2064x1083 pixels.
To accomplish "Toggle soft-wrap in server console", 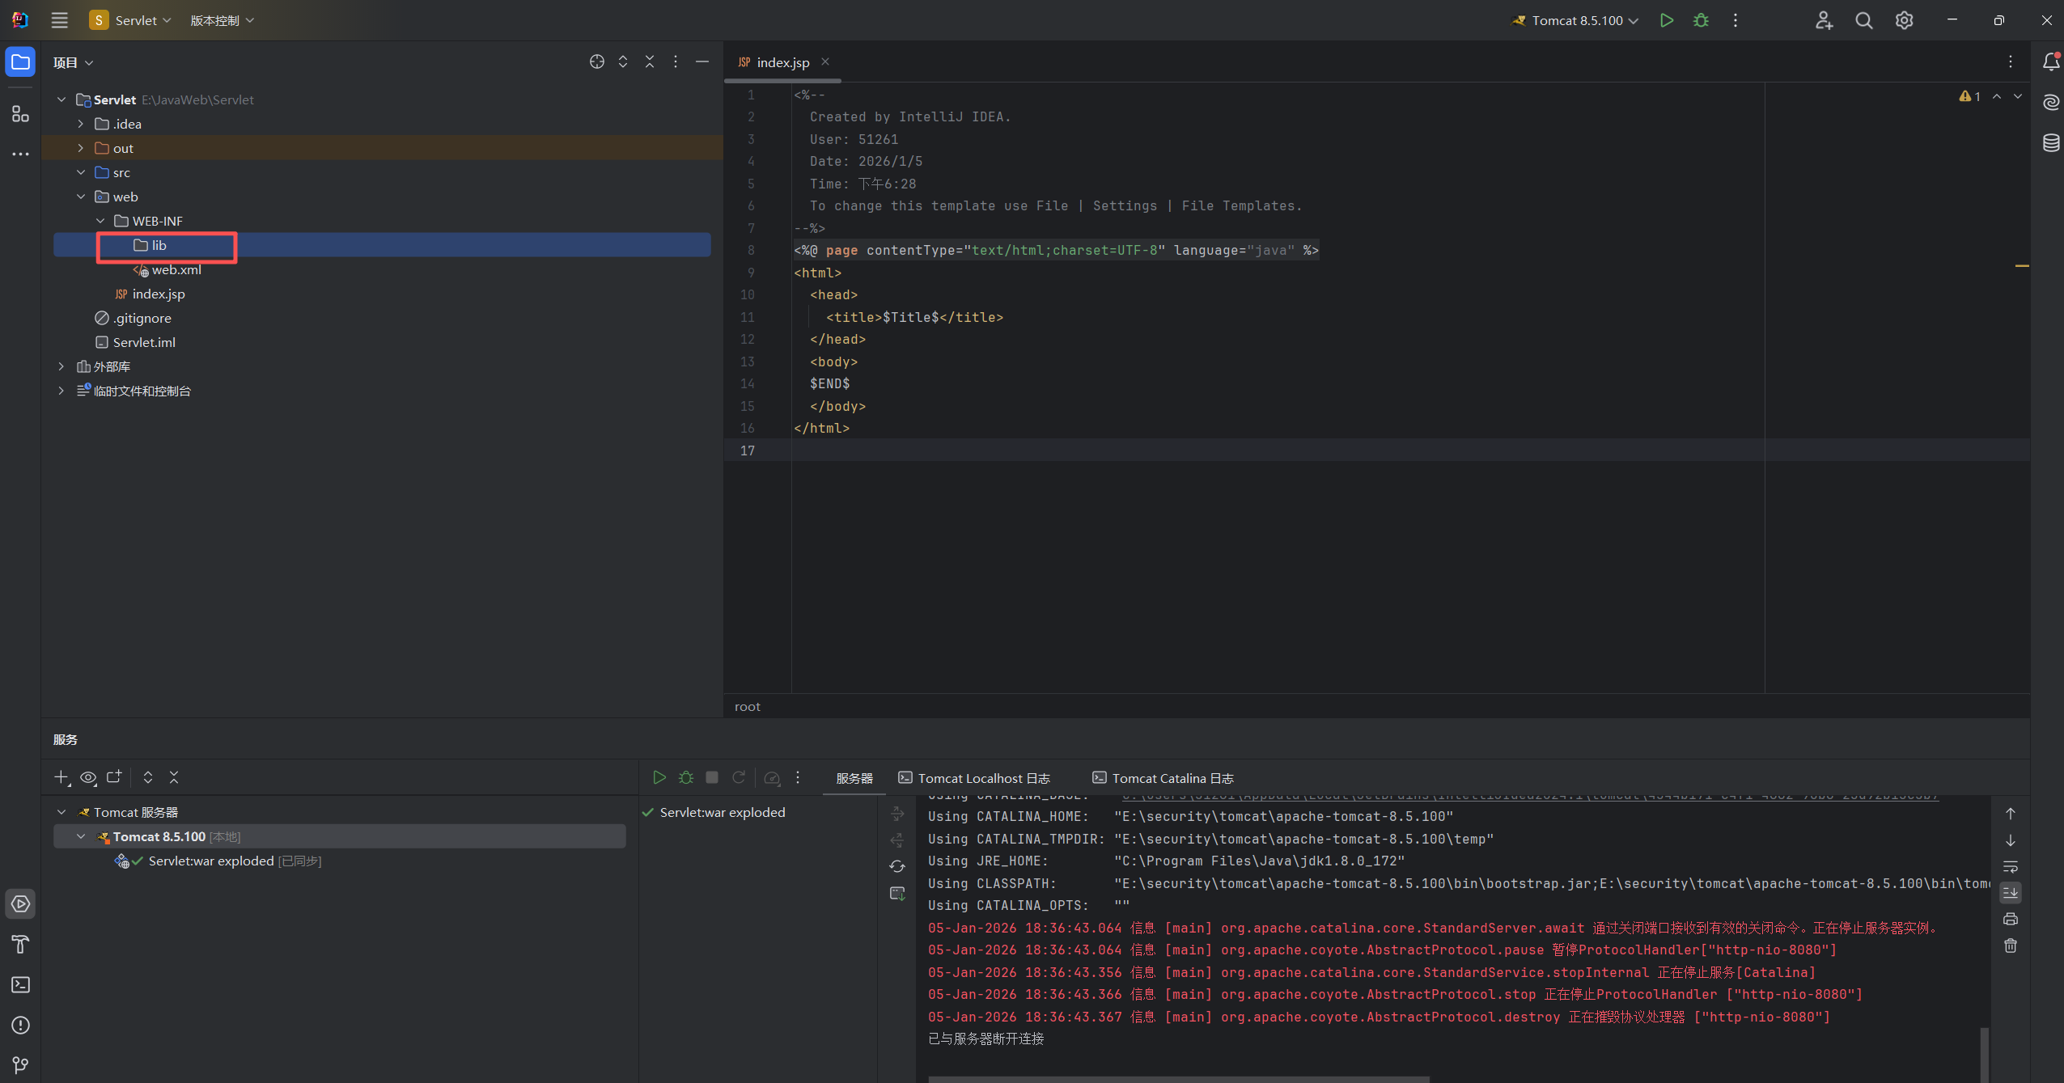I will point(2010,866).
